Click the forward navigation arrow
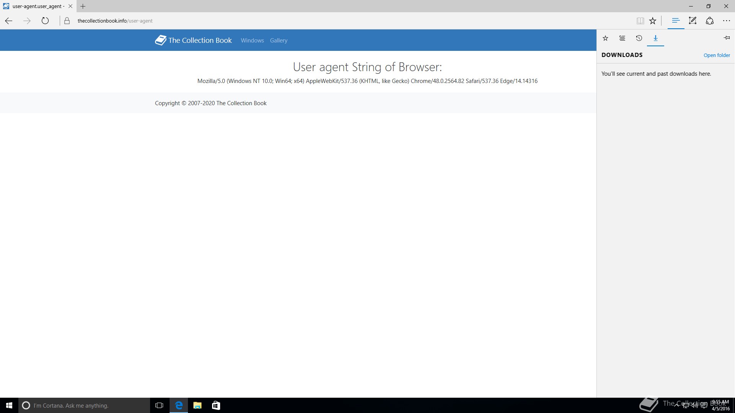This screenshot has height=413, width=735. 27,21
